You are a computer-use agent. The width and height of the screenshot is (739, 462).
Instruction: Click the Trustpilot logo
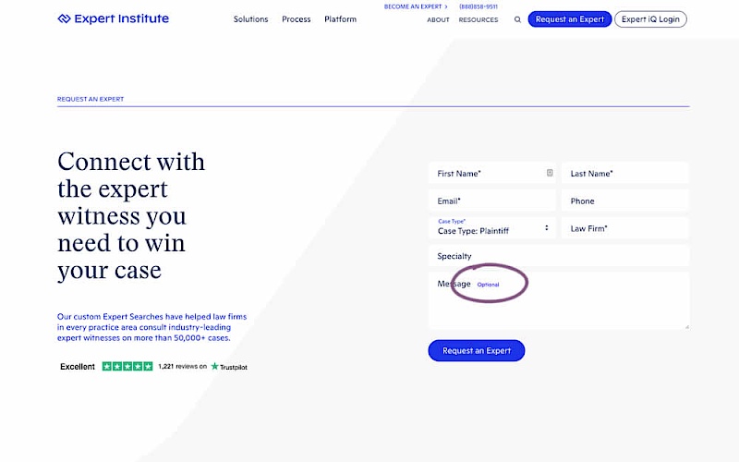[229, 367]
